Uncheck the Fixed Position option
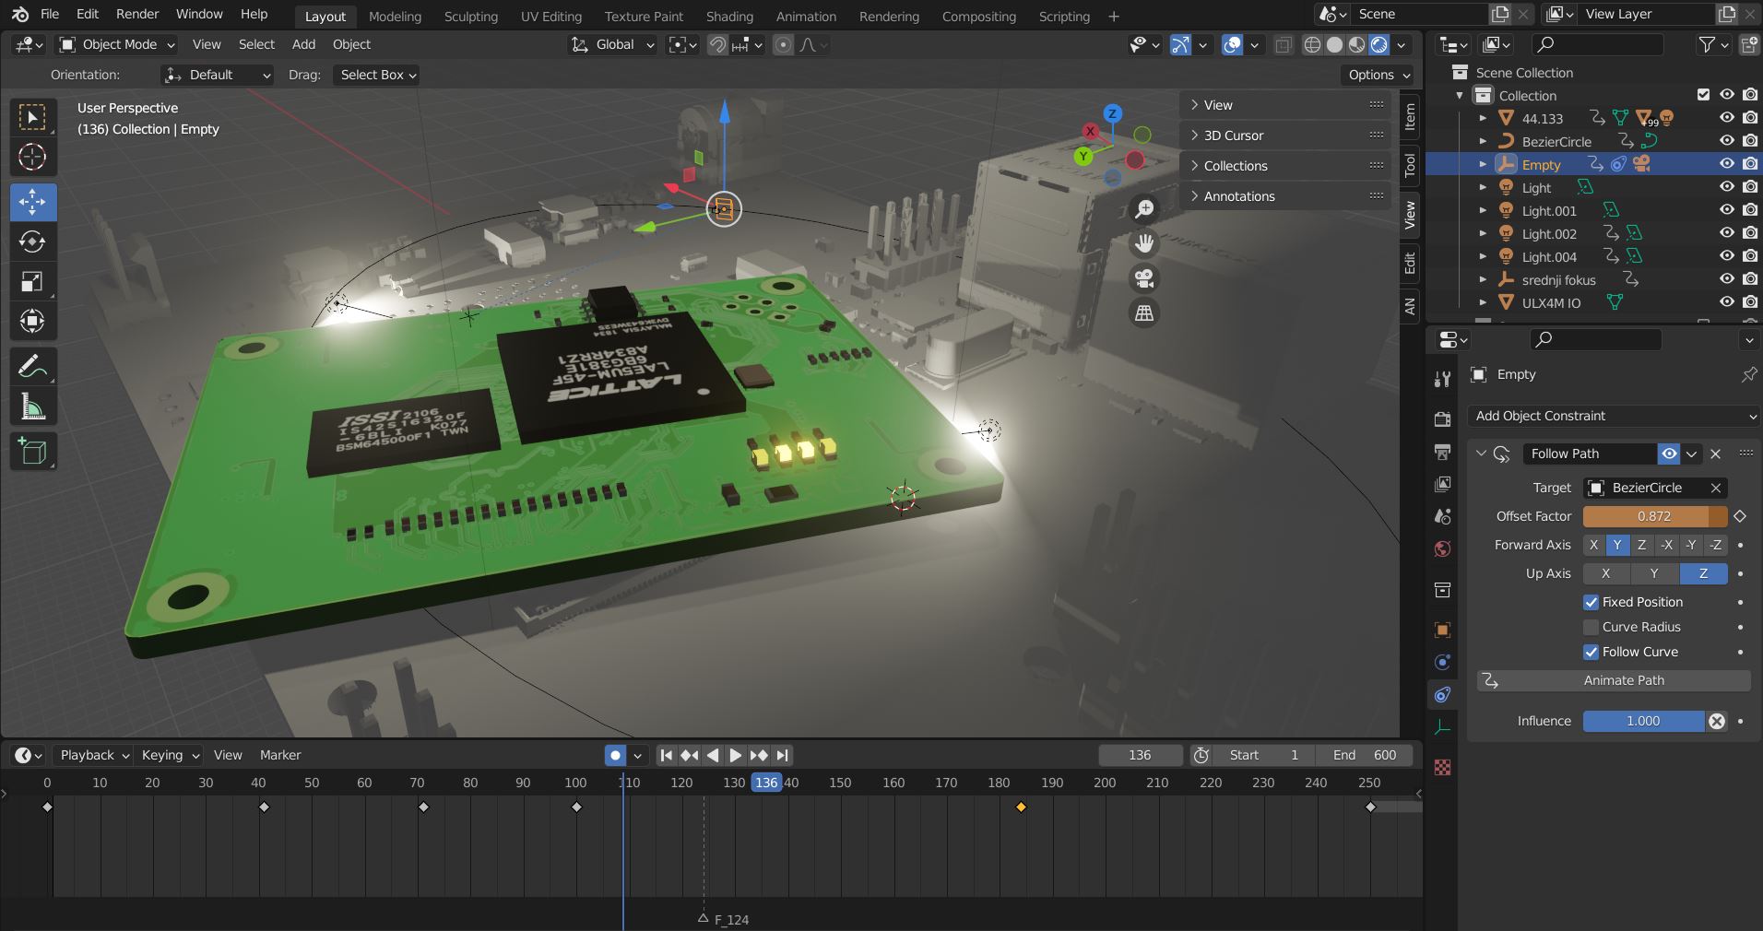The image size is (1763, 931). click(1591, 602)
